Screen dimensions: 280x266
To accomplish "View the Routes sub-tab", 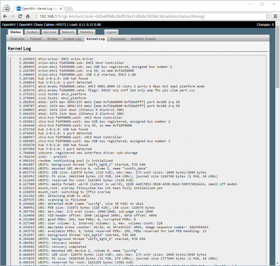I will point(52,39).
